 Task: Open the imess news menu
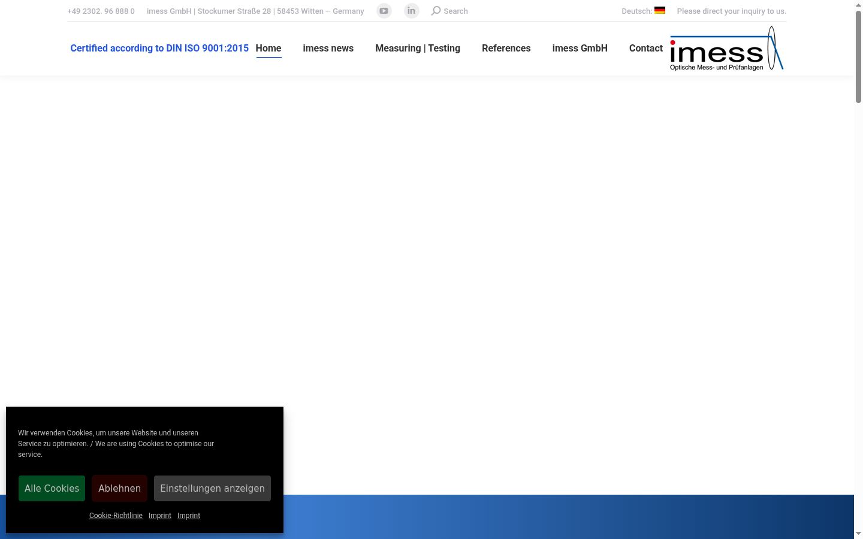point(328,49)
